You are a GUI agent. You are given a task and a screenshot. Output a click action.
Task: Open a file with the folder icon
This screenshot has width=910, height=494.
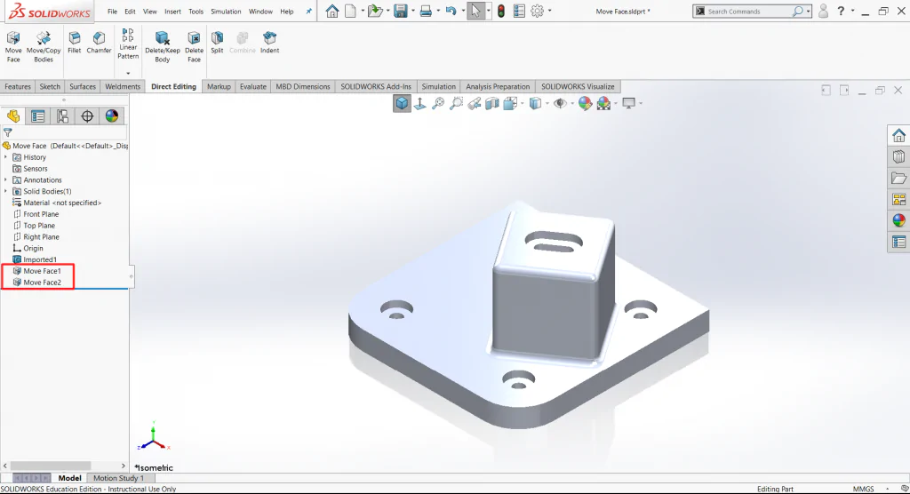[375, 11]
